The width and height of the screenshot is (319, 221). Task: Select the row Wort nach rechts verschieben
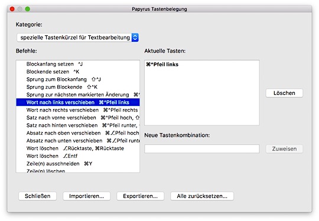[78, 110]
